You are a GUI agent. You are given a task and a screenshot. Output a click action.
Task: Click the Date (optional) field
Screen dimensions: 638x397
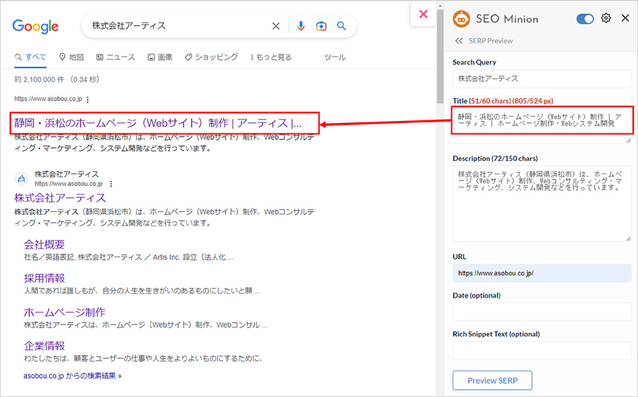[541, 312]
